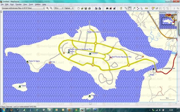Click the Zoom In magnifier icon
Screen dimensions: 180x112
point(47,8)
